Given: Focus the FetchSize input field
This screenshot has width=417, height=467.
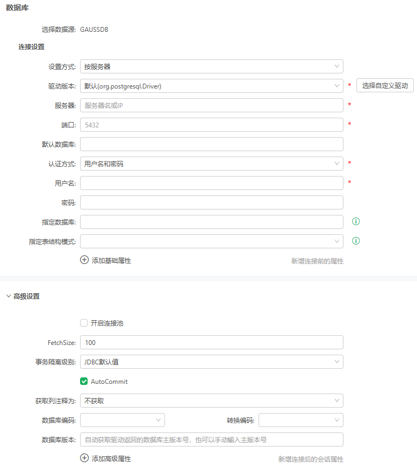Looking at the screenshot, I should coord(211,342).
